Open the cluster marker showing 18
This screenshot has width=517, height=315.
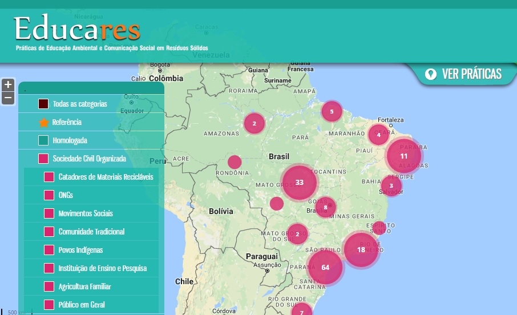[361, 250]
